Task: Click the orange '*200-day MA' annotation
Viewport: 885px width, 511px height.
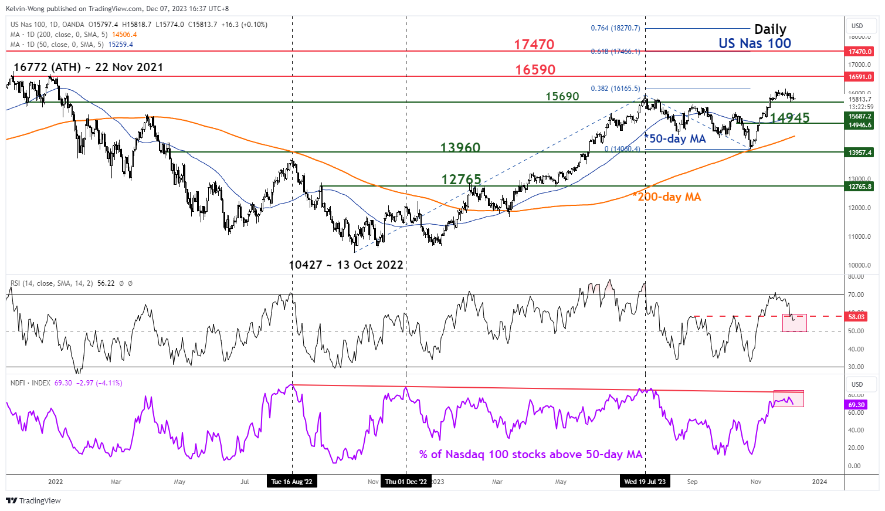Action: [x=667, y=197]
